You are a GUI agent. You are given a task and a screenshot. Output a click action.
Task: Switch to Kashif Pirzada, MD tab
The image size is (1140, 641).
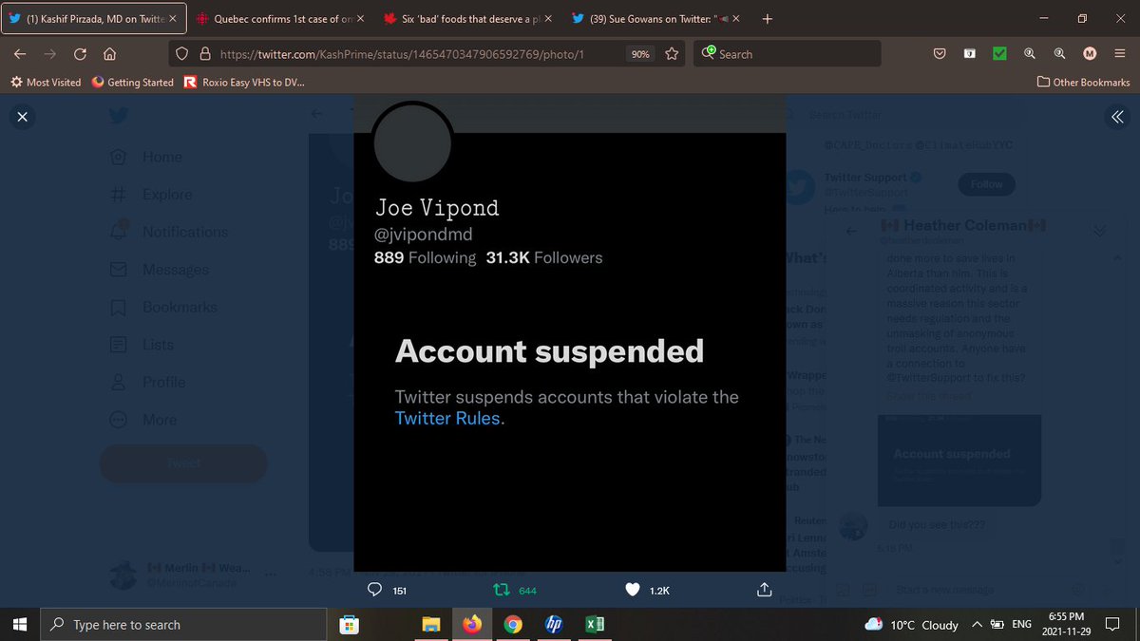tap(94, 19)
